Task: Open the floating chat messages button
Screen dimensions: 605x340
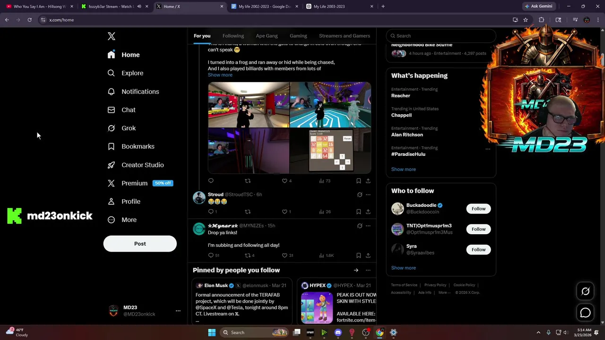Action: tap(585, 313)
